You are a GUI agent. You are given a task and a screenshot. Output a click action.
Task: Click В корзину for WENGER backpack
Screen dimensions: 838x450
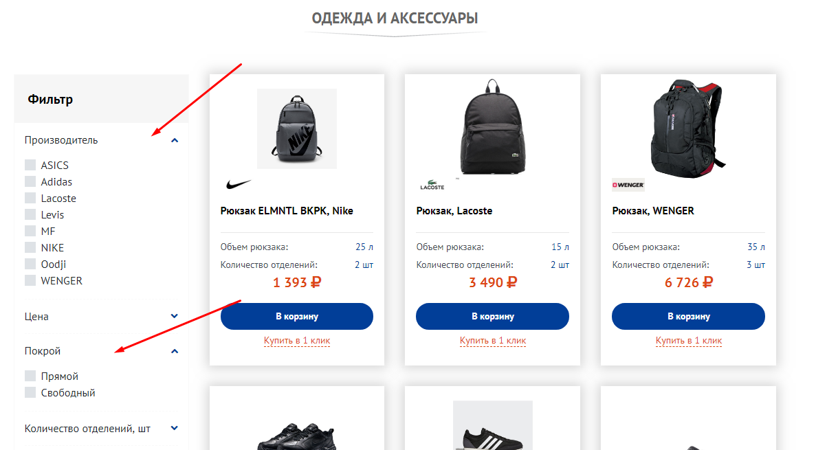point(688,316)
